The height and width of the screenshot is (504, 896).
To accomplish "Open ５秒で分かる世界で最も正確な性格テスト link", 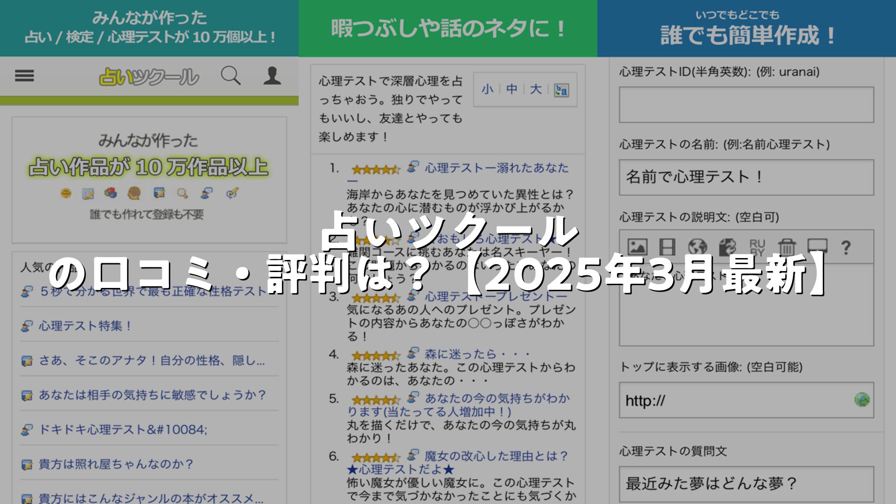I will coord(153,292).
